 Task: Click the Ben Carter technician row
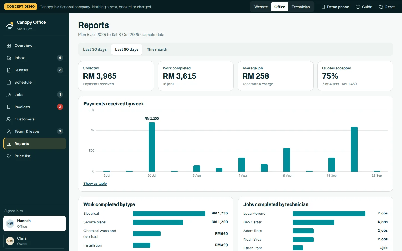click(315, 222)
